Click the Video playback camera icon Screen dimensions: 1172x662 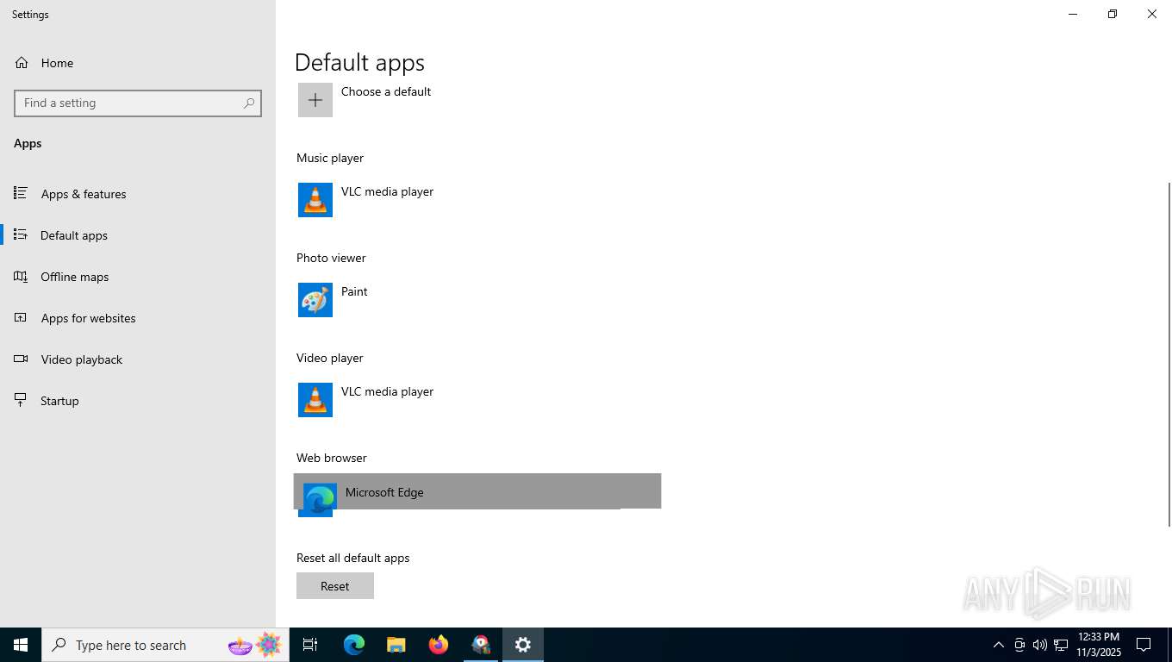pyautogui.click(x=21, y=359)
